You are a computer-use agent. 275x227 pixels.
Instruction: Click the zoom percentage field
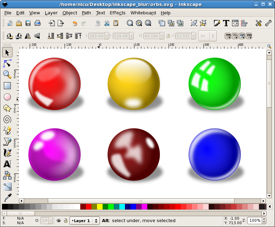pos(255,220)
